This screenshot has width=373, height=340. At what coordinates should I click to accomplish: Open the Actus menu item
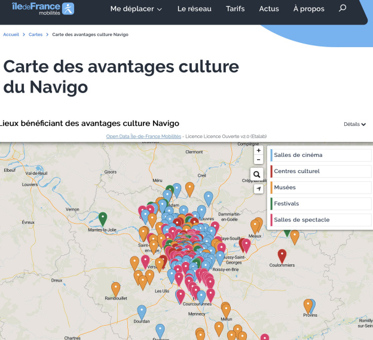coord(269,9)
